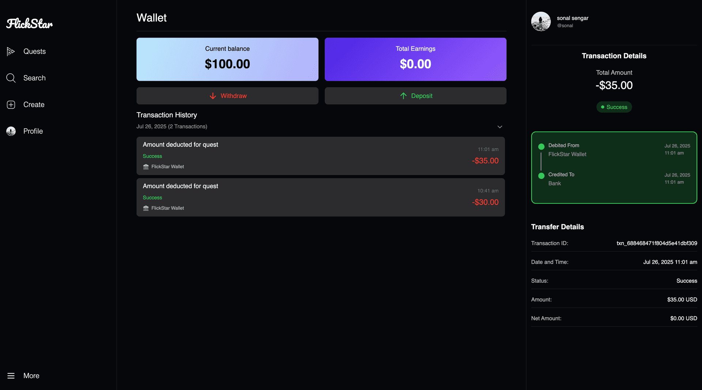
Task: Click sonal sengar's profile picture
Action: click(x=541, y=22)
